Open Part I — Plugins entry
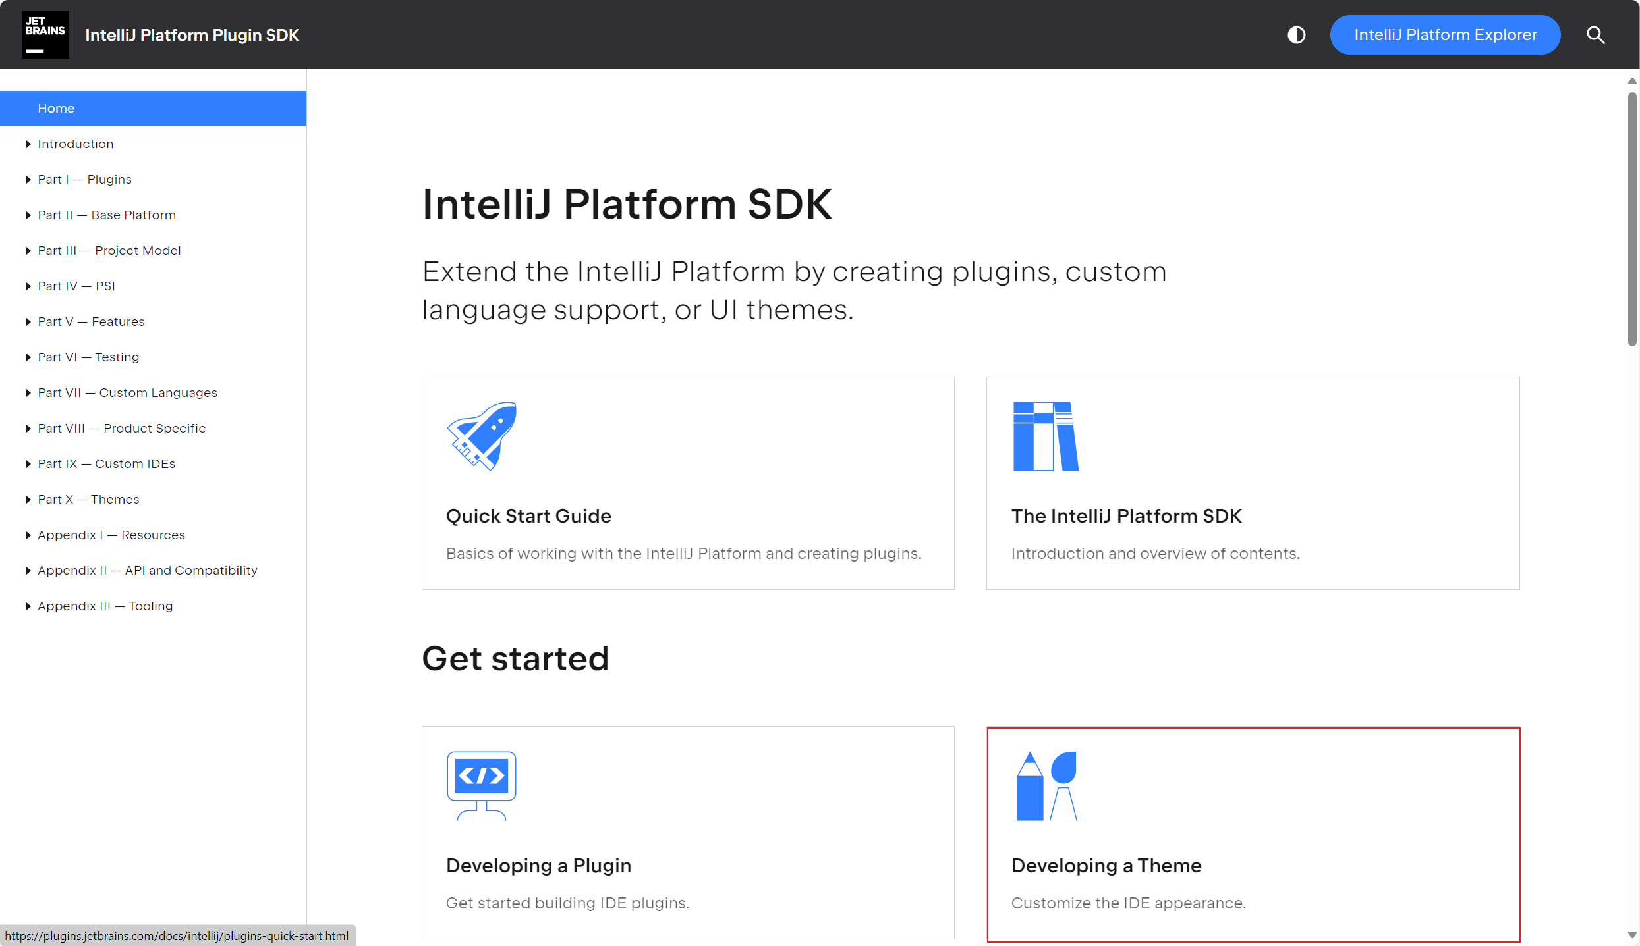 click(84, 180)
